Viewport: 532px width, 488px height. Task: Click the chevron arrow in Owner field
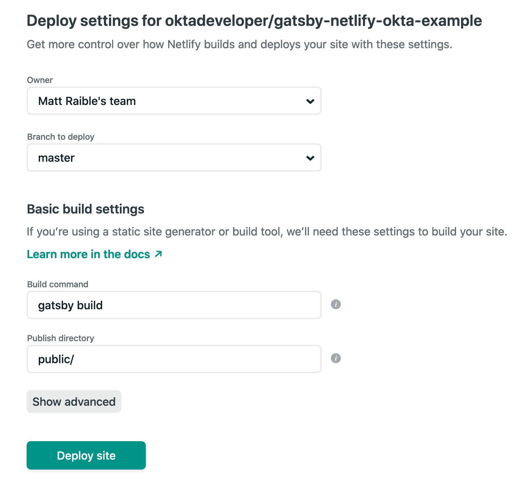point(310,101)
